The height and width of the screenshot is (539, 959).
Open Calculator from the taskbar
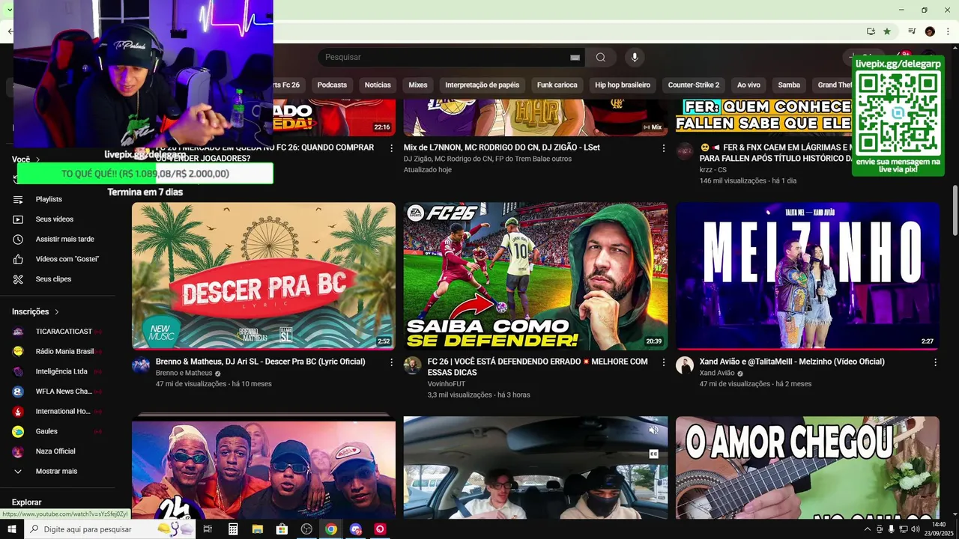[x=233, y=529]
